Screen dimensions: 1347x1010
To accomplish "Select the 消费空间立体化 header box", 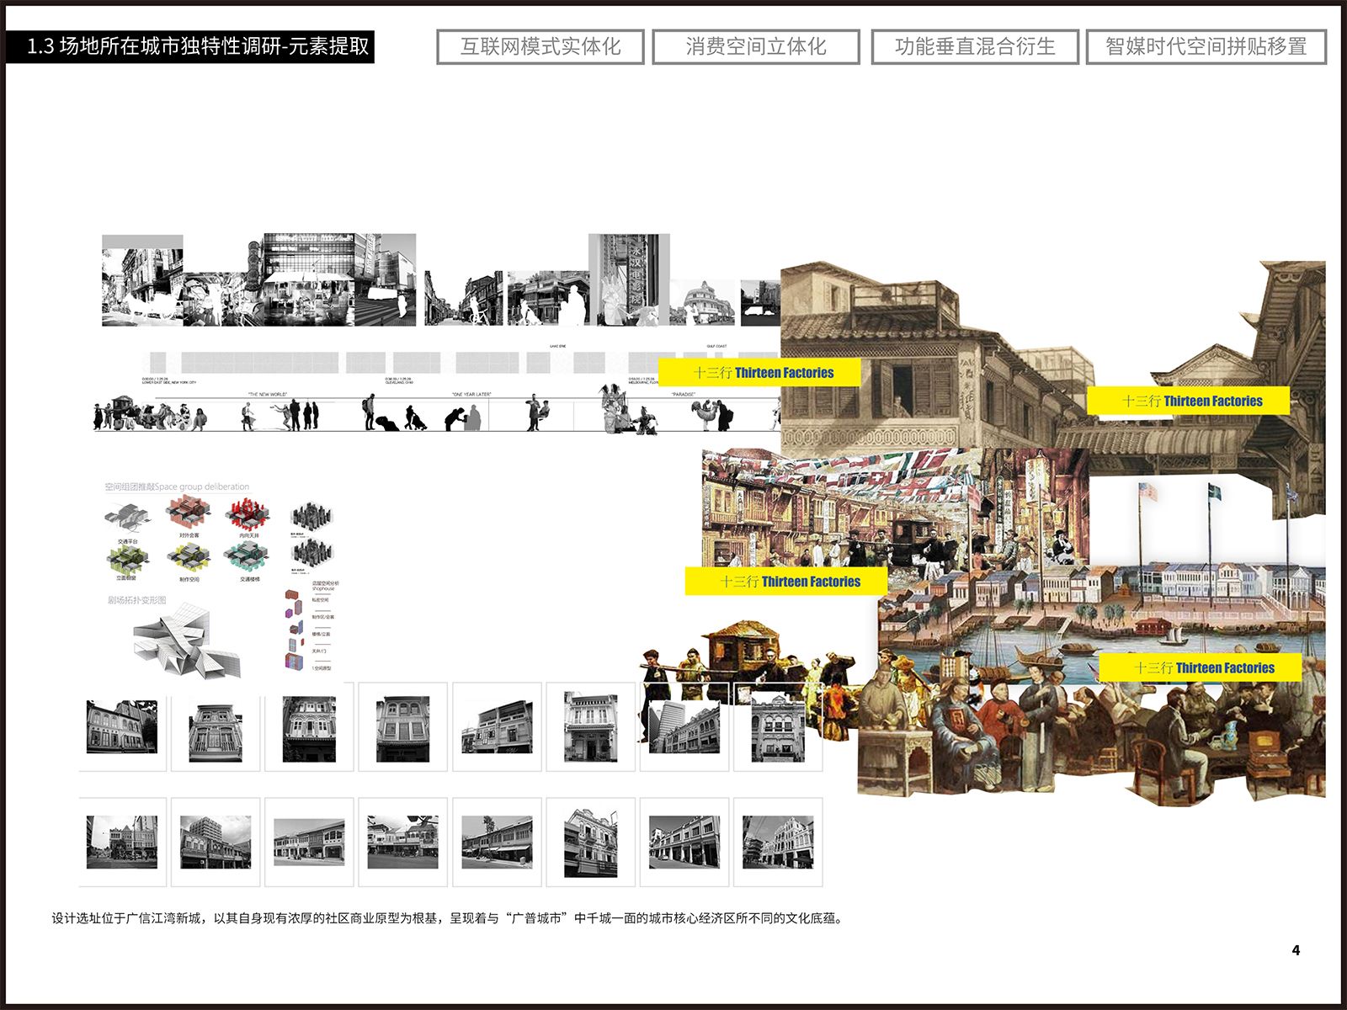I will 756,47.
